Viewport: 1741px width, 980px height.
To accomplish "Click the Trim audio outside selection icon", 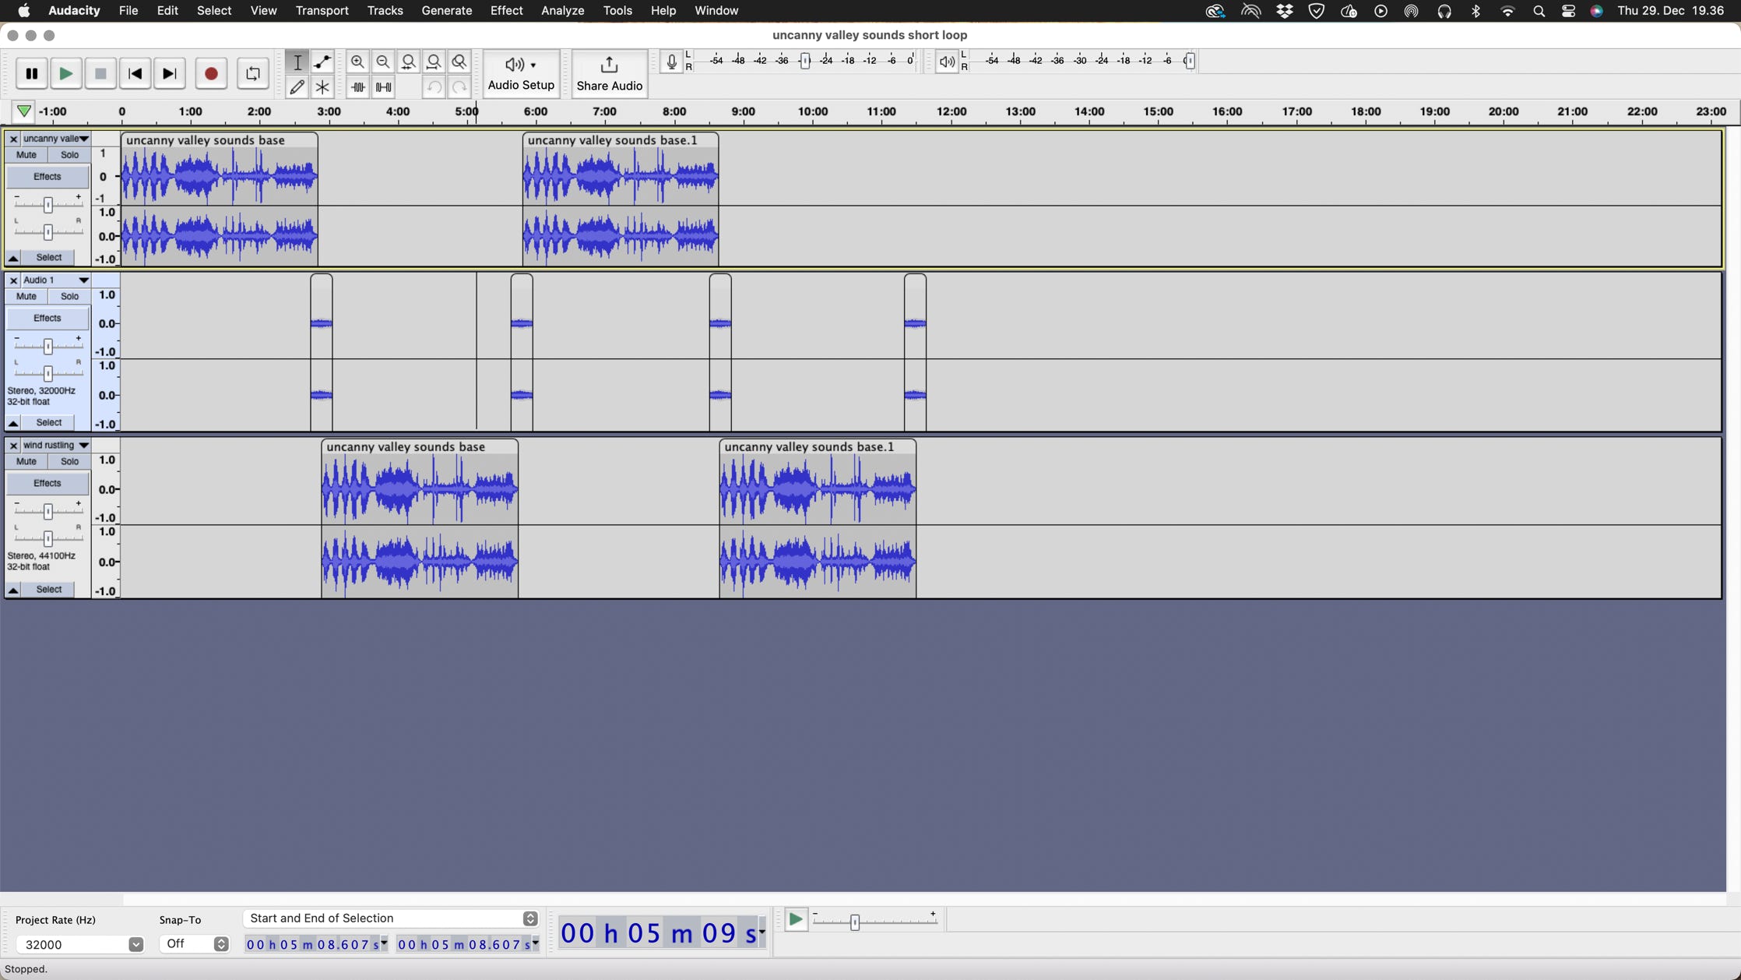I will 357,87.
